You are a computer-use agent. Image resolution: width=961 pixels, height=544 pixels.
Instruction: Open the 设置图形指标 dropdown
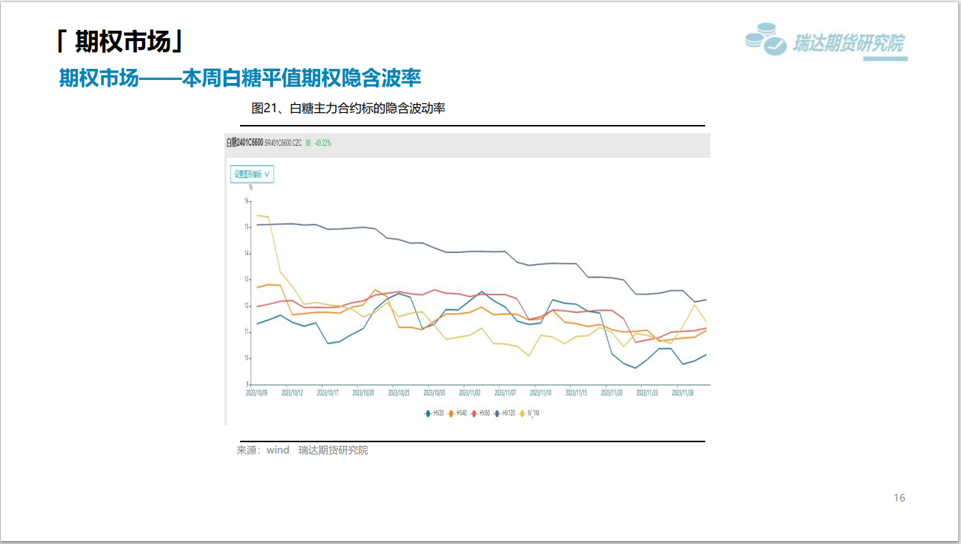tap(252, 174)
